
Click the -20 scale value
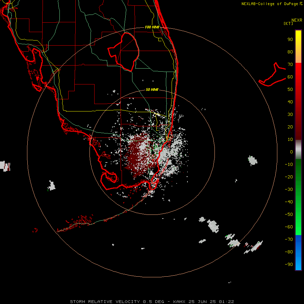(289, 177)
